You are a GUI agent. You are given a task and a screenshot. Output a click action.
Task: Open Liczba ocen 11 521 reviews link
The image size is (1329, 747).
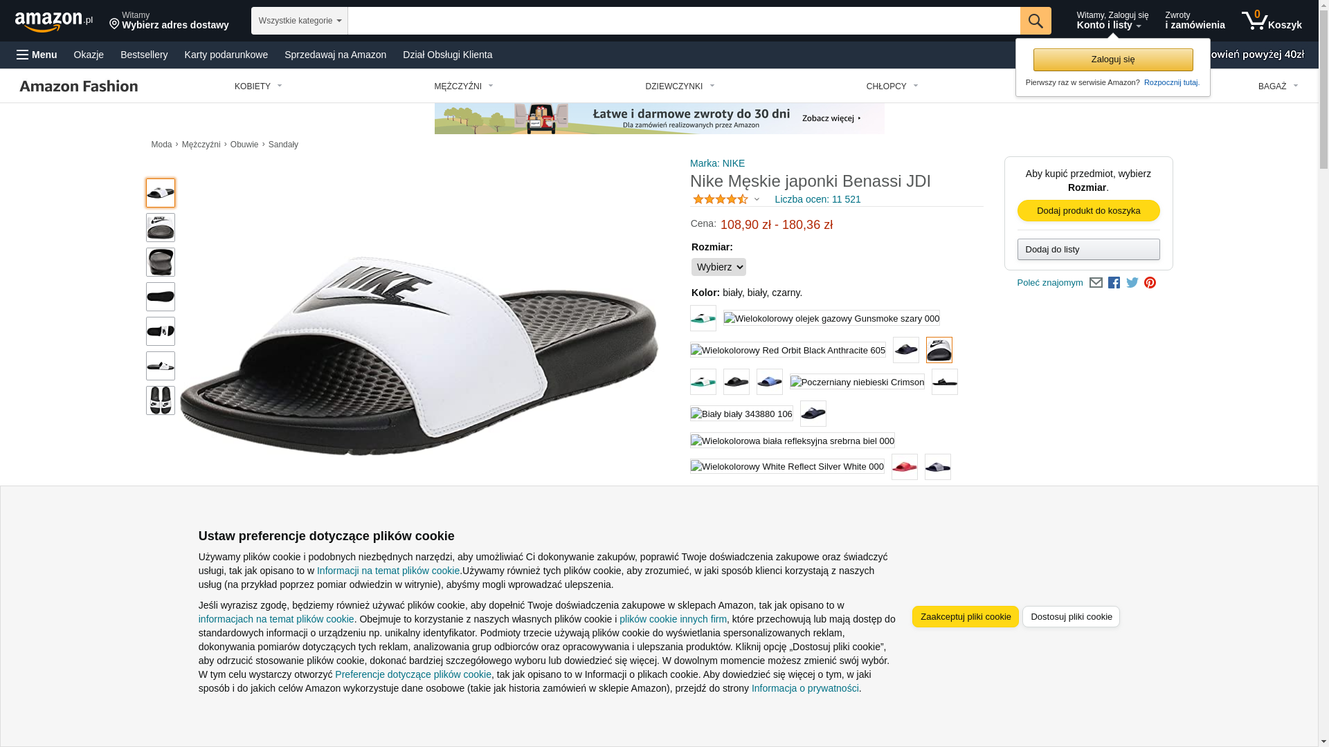click(817, 199)
